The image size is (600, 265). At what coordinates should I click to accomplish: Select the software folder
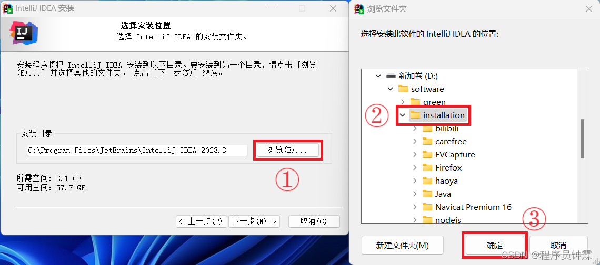[427, 89]
